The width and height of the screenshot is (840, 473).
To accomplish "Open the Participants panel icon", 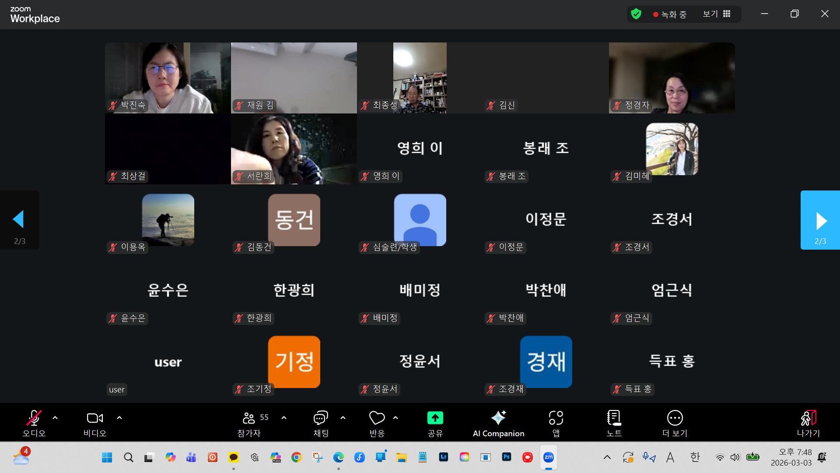I will tap(249, 418).
